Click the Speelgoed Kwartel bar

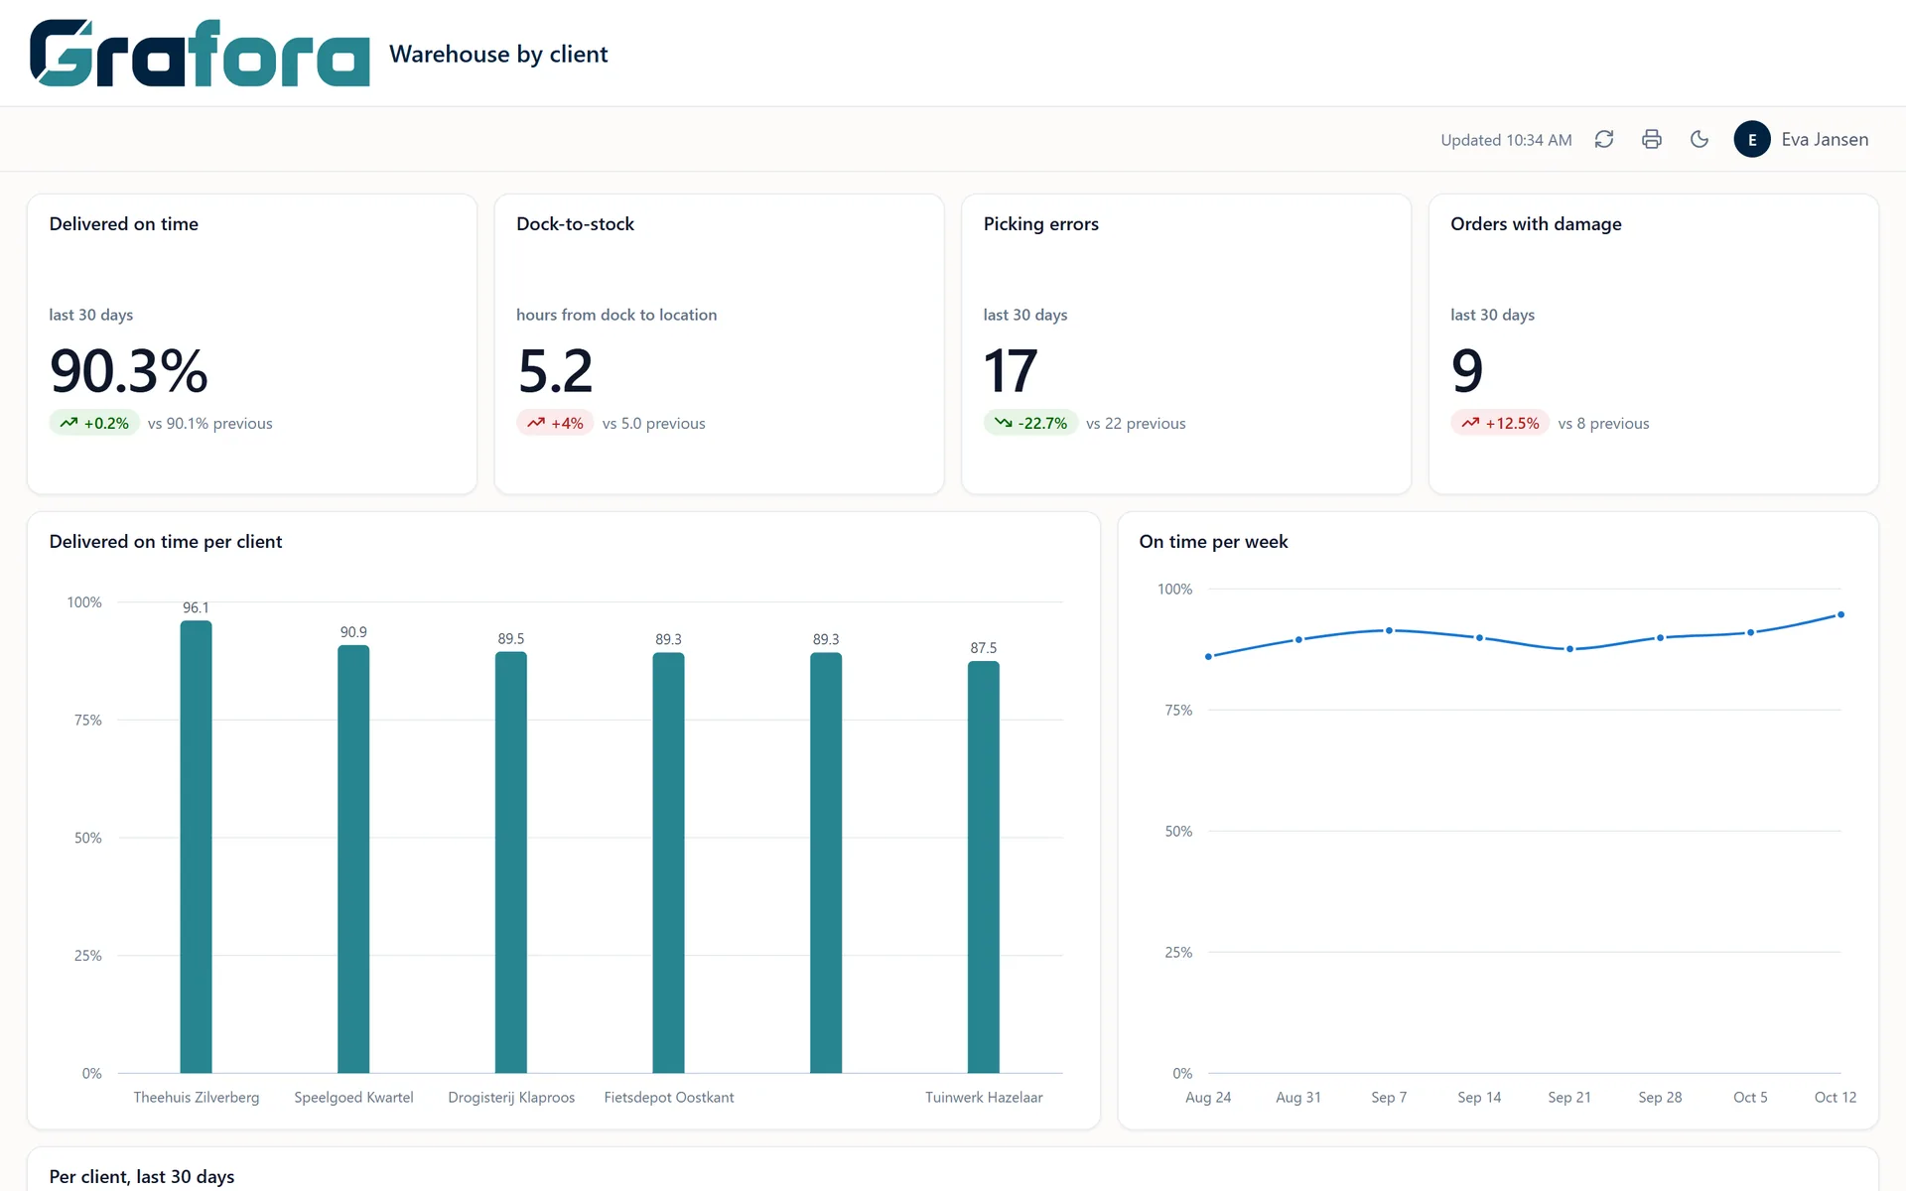(x=353, y=859)
